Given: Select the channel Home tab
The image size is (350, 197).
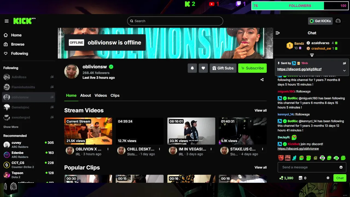Looking at the screenshot, I should (x=71, y=95).
